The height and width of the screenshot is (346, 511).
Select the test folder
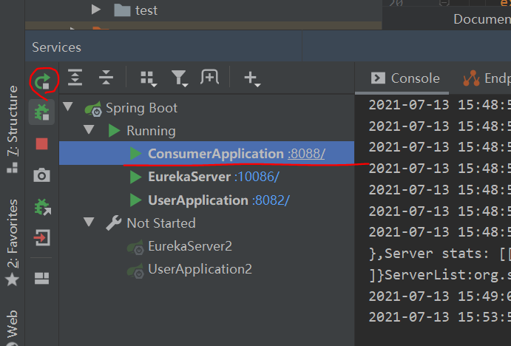[135, 10]
